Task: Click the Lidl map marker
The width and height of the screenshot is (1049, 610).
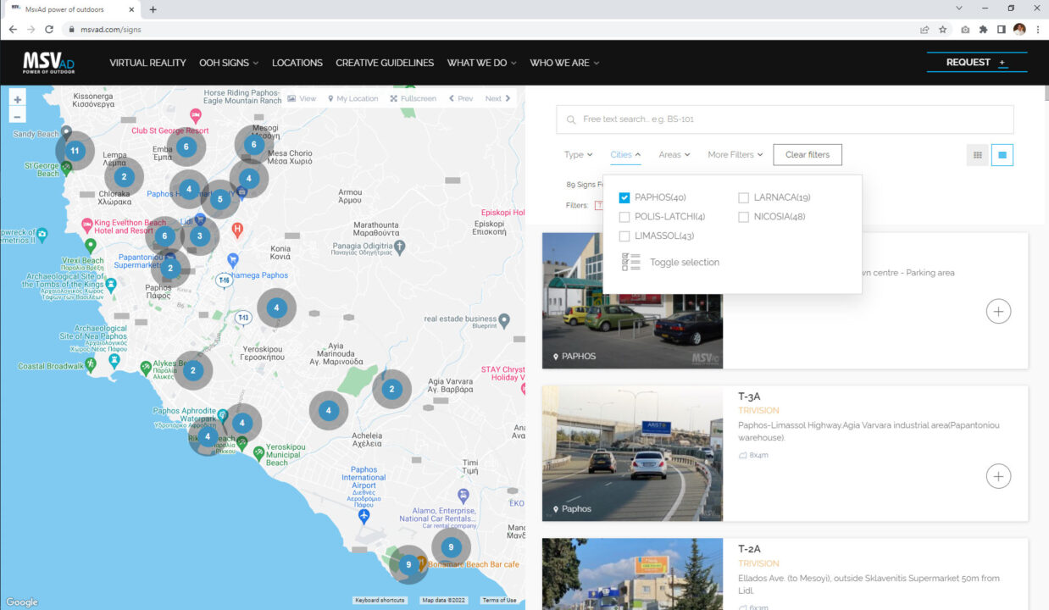Action: tap(200, 219)
